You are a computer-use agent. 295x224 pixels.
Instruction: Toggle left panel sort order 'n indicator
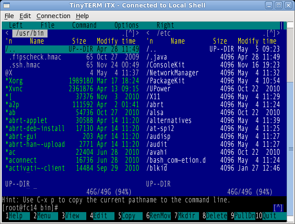coord(9,41)
